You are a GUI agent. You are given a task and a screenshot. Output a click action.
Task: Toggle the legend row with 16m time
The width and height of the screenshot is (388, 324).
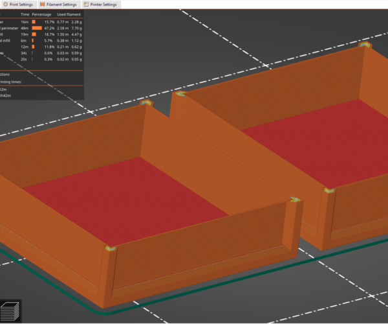41,22
